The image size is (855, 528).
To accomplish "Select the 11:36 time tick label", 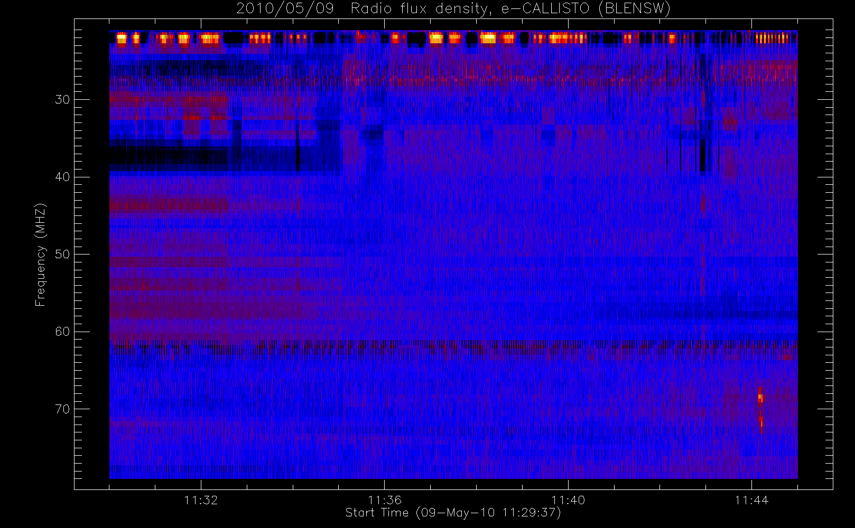I will click(385, 500).
